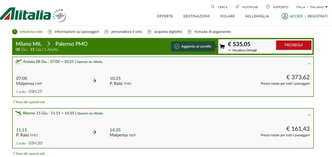Collapse the Ritorno flight panel chevron
Screen dimensions: 332x157
(309, 115)
